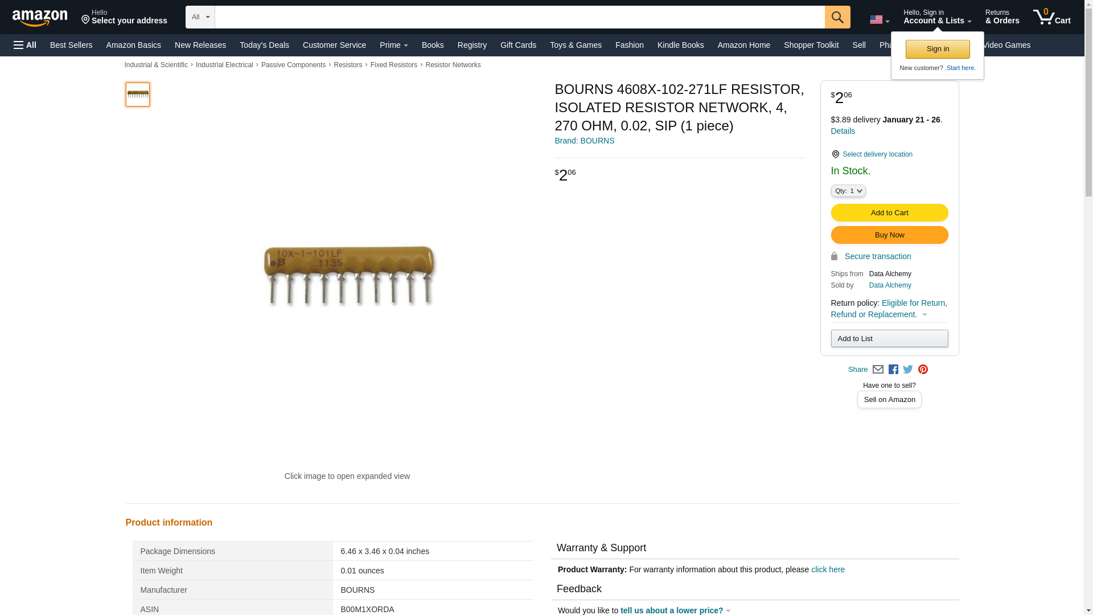
Task: Share on Facebook icon
Action: click(x=893, y=370)
